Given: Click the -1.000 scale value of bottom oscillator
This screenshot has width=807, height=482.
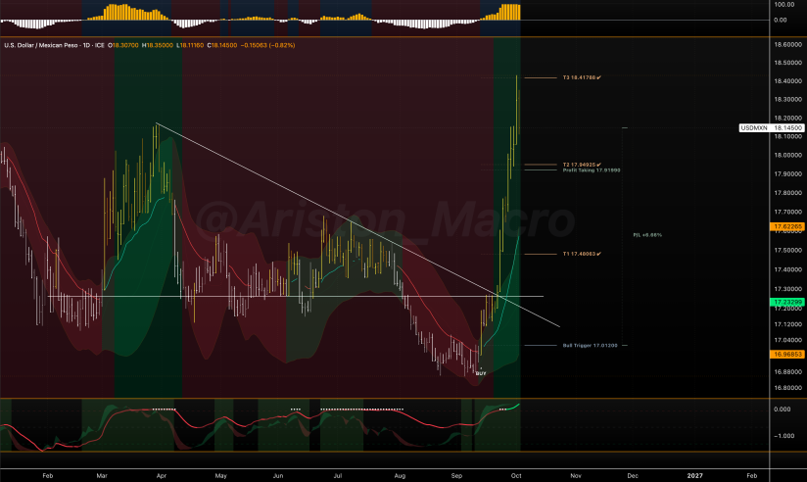Looking at the screenshot, I should (x=783, y=436).
